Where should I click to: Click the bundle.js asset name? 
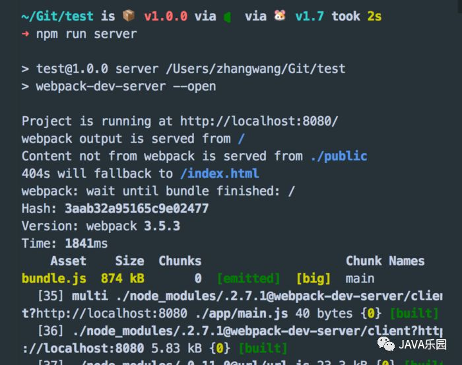[54, 279]
